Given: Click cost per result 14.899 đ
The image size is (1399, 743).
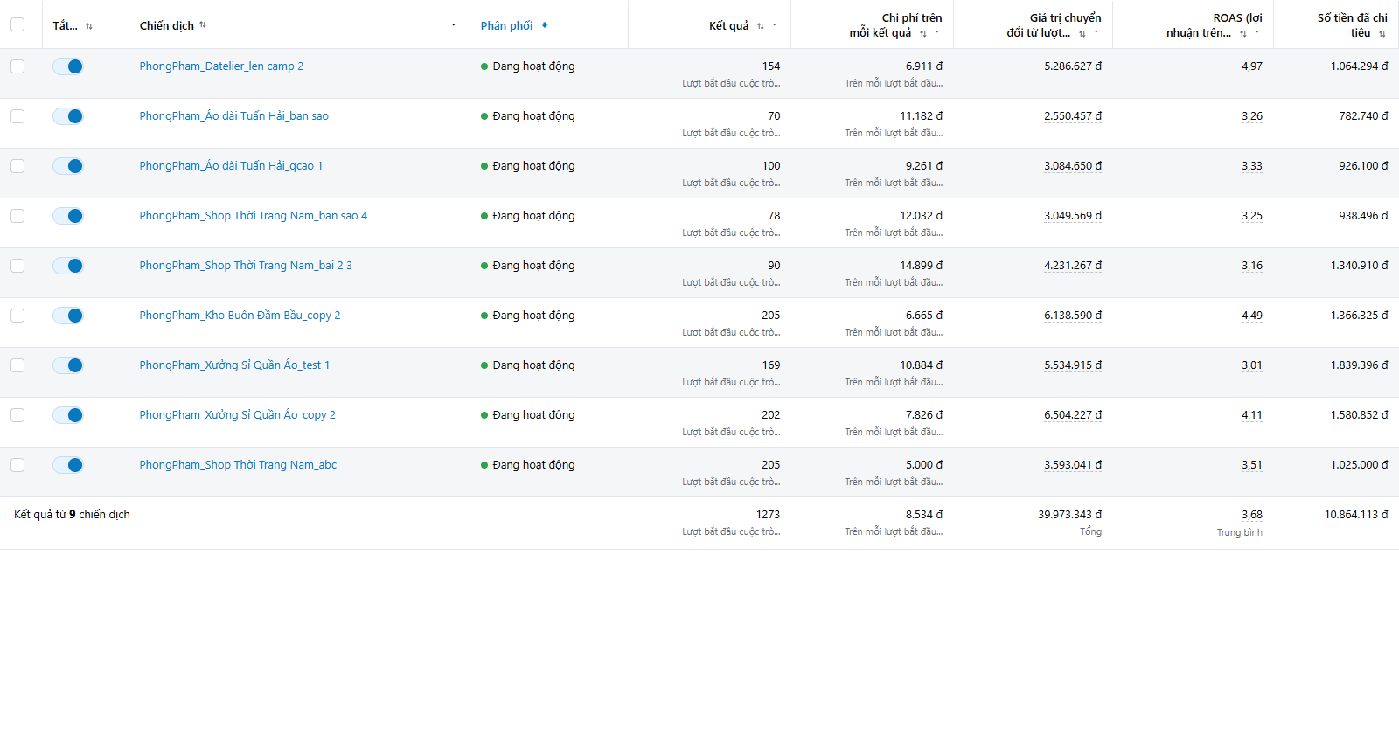Looking at the screenshot, I should coord(922,266).
